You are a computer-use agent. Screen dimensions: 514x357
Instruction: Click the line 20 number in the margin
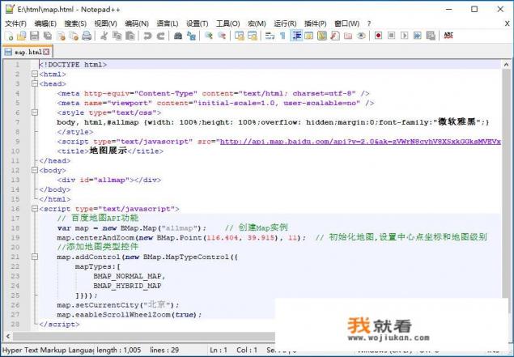point(16,247)
